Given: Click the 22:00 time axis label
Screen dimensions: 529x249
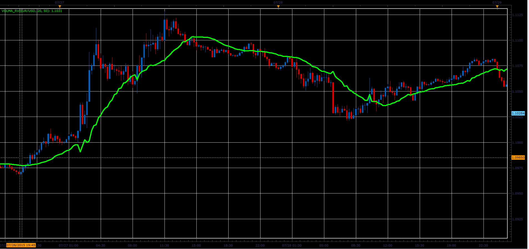Looking at the screenshot, I should [x=260, y=245].
